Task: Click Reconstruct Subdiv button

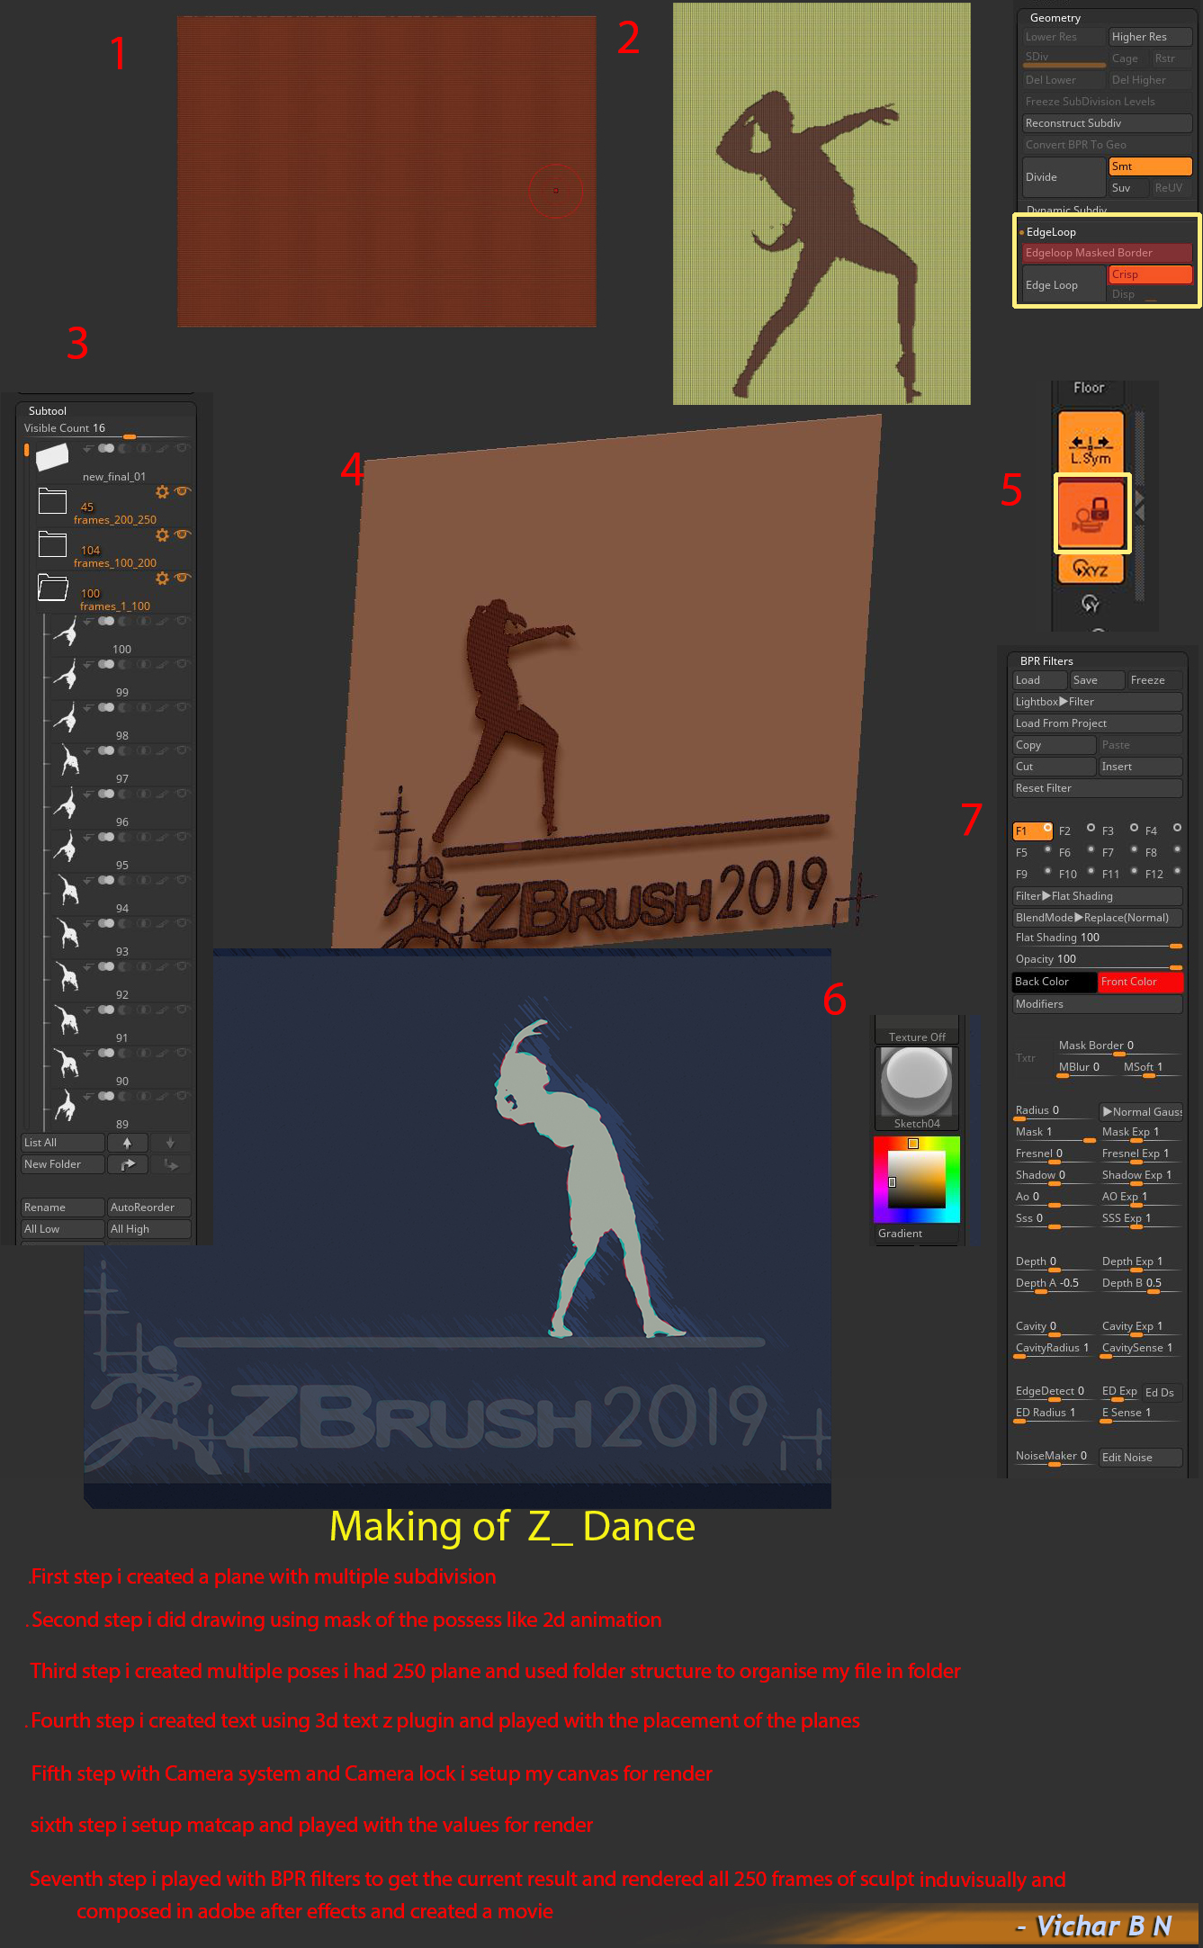Action: (1107, 123)
